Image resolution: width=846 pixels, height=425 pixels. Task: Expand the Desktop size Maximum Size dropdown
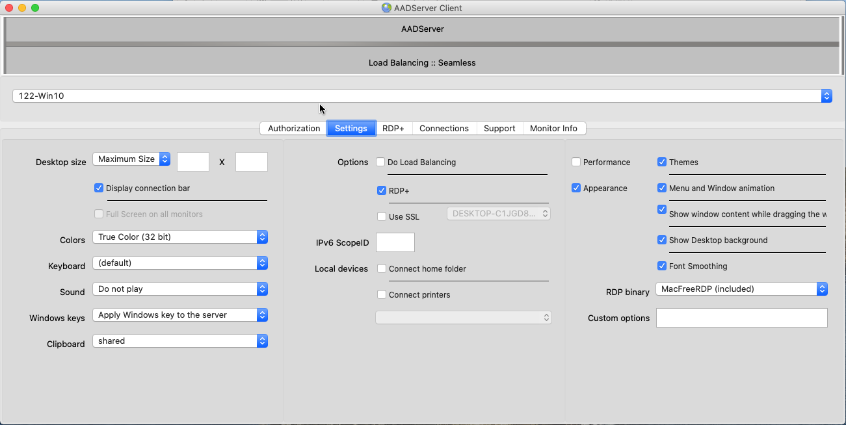pos(131,159)
